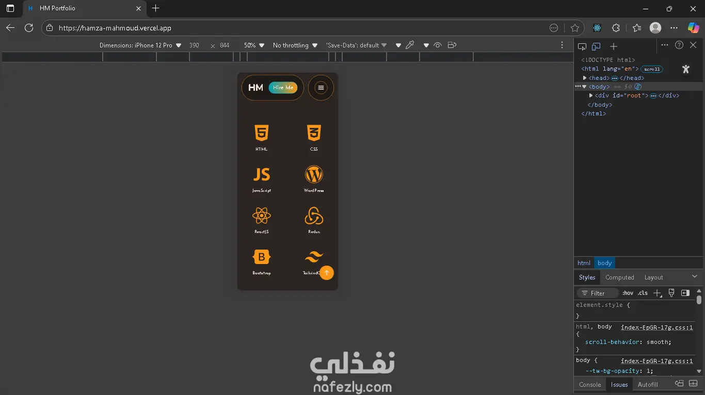Click the ReactJS atom icon
The height and width of the screenshot is (395, 705).
coord(262,216)
